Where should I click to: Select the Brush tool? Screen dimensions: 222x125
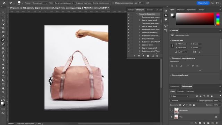click(x=3, y=44)
